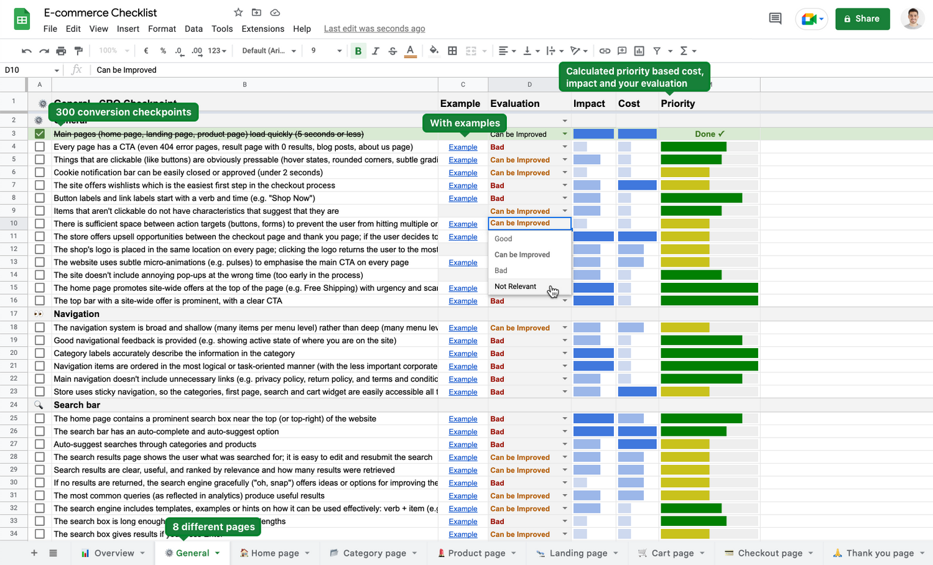This screenshot has width=933, height=565.
Task: Select the paint format roller icon
Action: (x=78, y=51)
